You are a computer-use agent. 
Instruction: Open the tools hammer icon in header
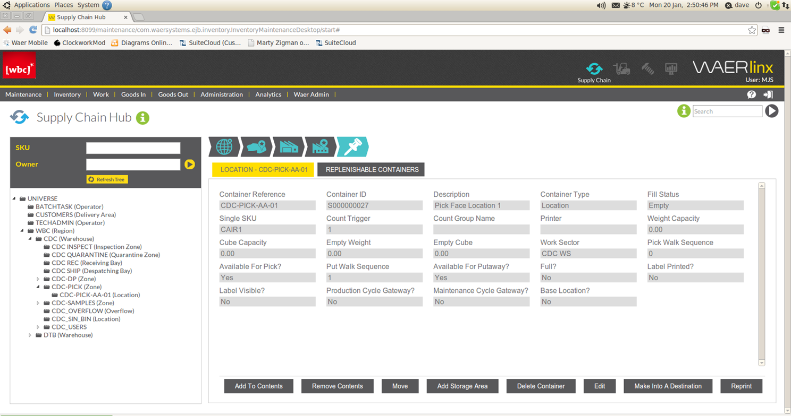coord(646,68)
